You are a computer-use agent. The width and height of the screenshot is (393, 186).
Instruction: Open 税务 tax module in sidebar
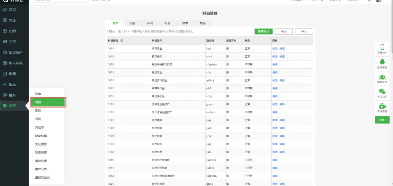click(x=14, y=95)
